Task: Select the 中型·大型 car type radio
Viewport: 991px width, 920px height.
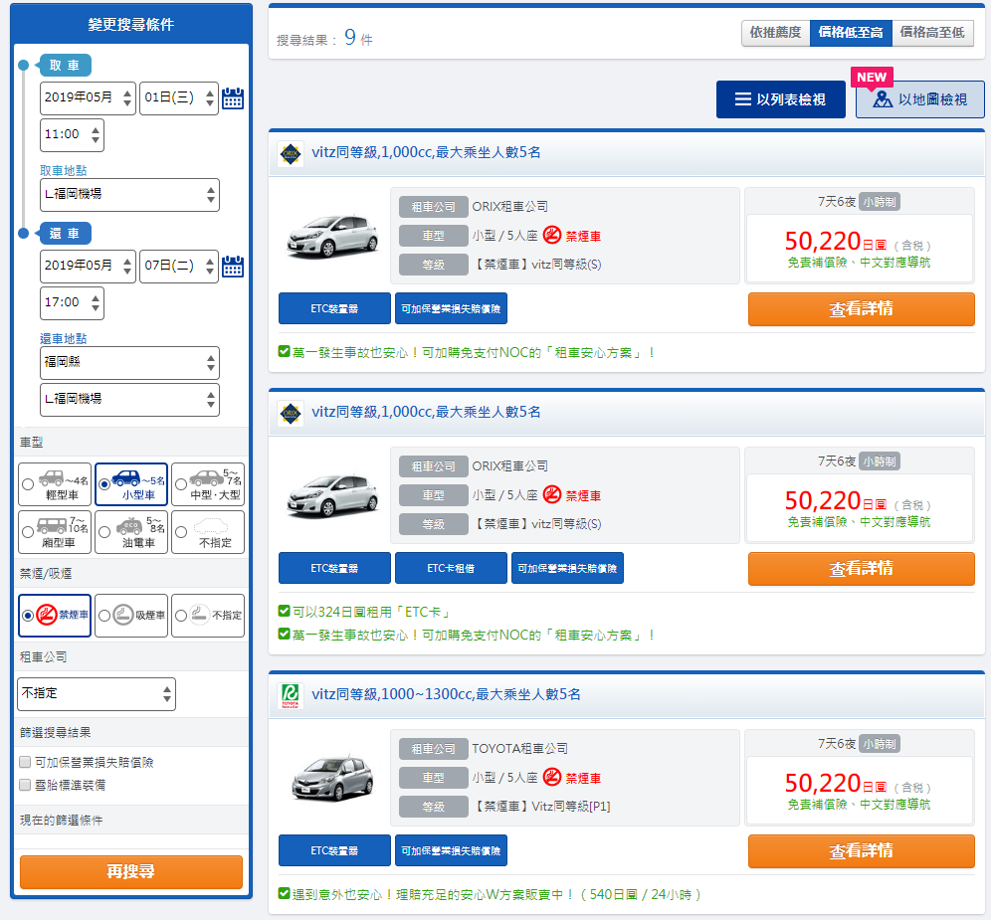Action: click(181, 484)
